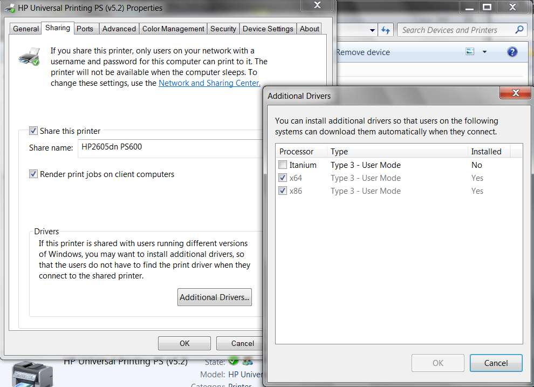
Task: Click the printer icon in the Properties title bar
Action: (x=10, y=8)
